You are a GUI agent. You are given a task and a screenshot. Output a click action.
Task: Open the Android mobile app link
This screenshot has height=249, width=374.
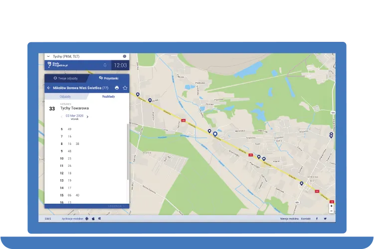pyautogui.click(x=87, y=219)
